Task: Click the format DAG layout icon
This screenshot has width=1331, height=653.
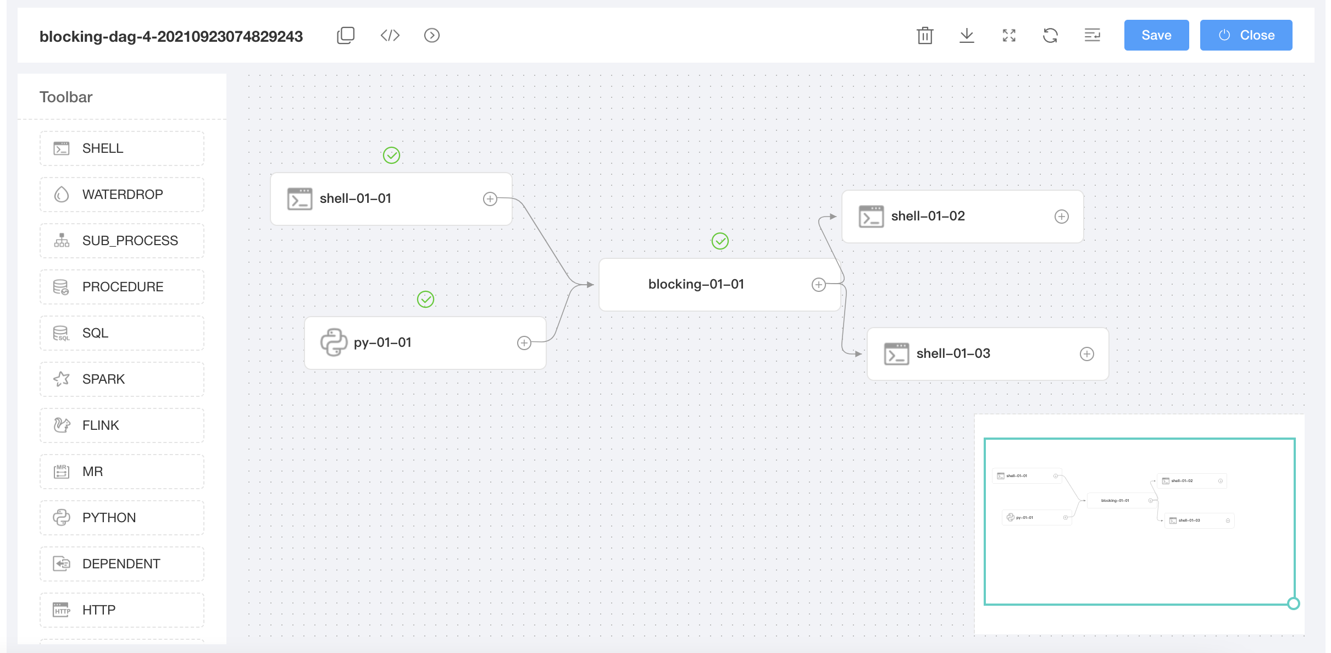Action: pos(1092,36)
